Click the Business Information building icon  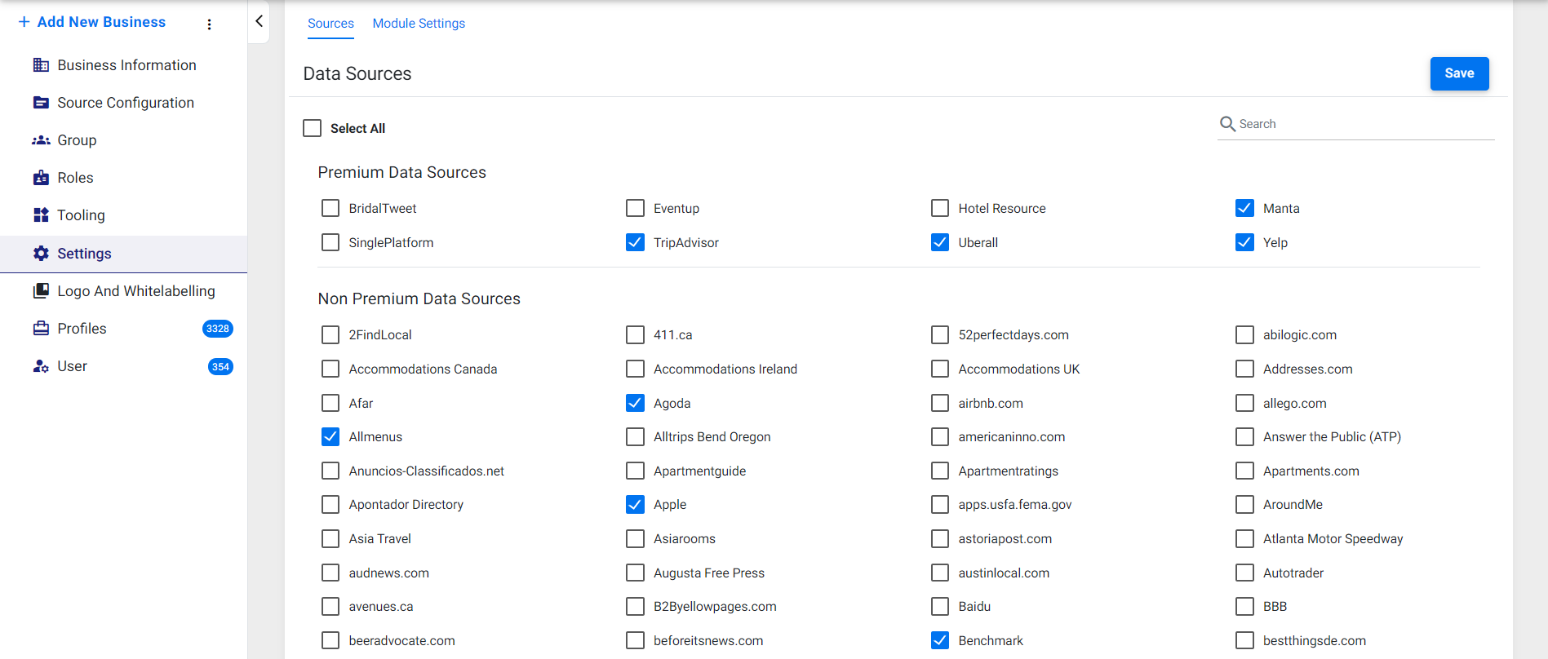click(41, 65)
